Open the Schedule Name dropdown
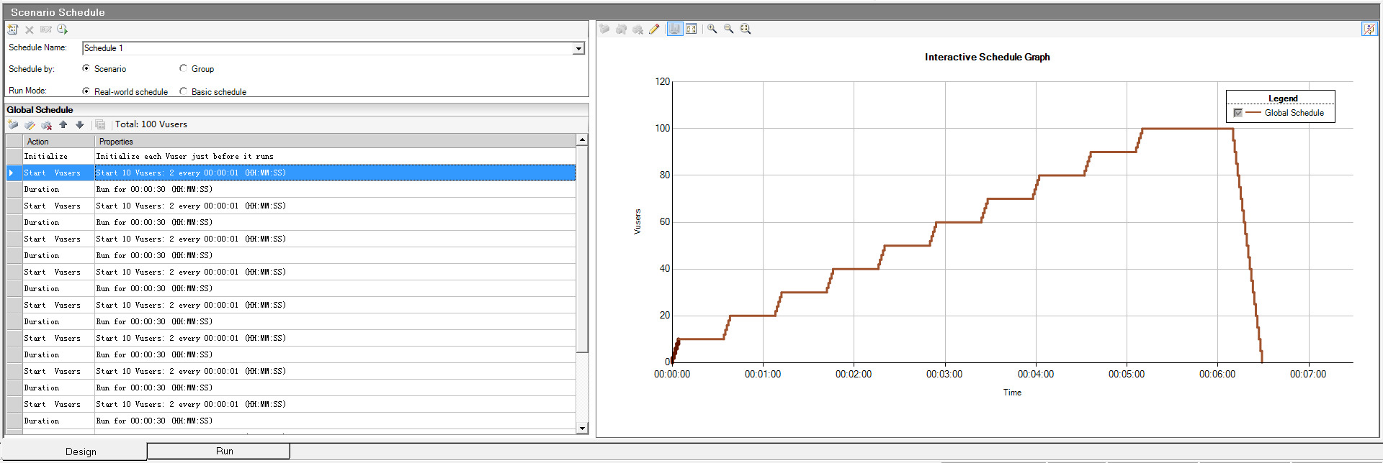Screen dimensions: 1383x463 (578, 49)
